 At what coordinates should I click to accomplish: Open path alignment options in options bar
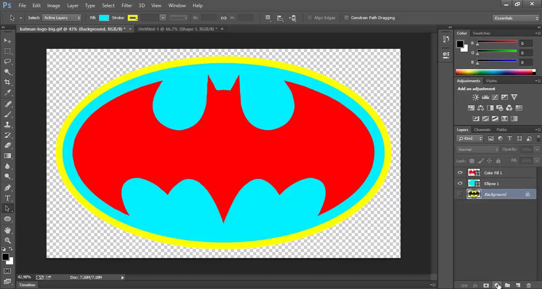point(280,18)
